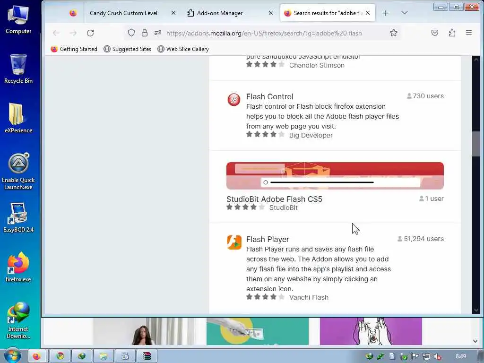This screenshot has height=363, width=484.
Task: Select EasyBCD 2.4 desktop shortcut
Action: click(18, 217)
